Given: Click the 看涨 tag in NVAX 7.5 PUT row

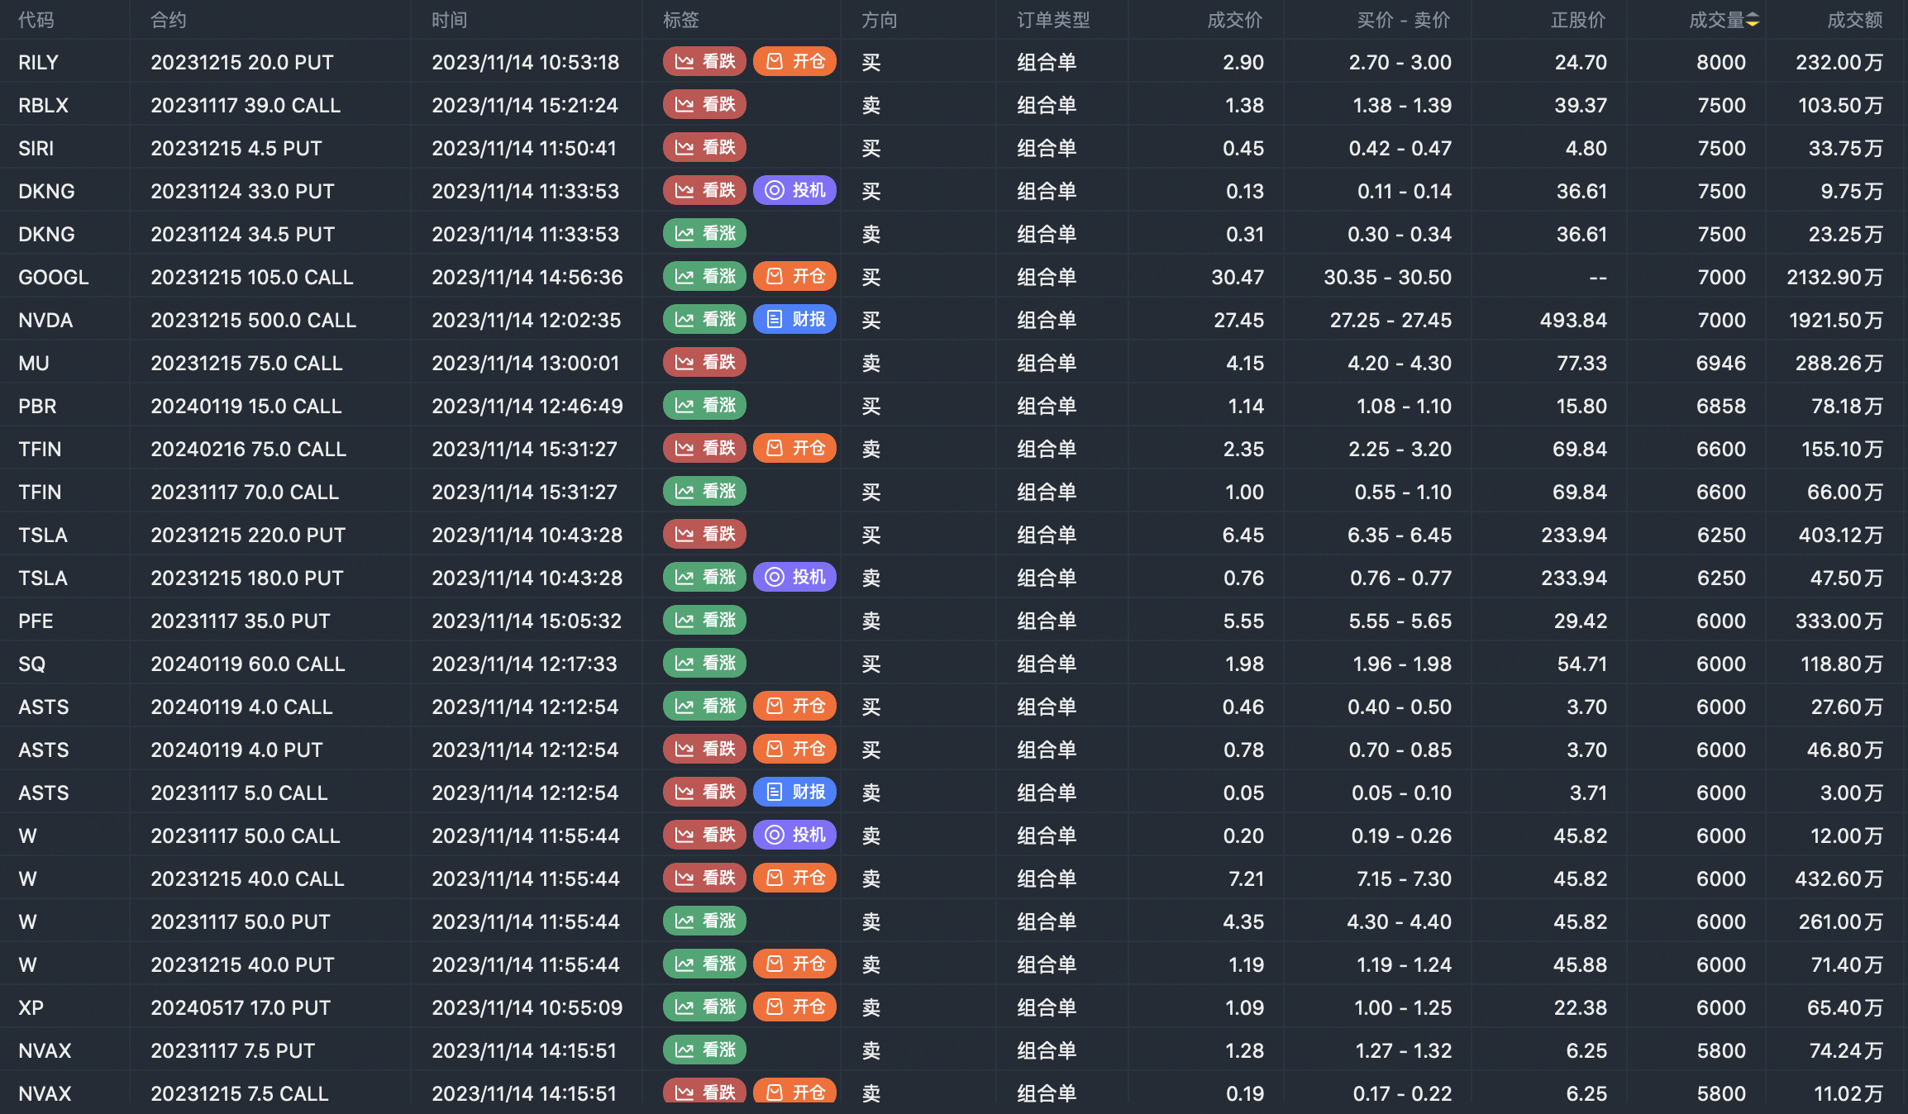Looking at the screenshot, I should click(705, 1050).
